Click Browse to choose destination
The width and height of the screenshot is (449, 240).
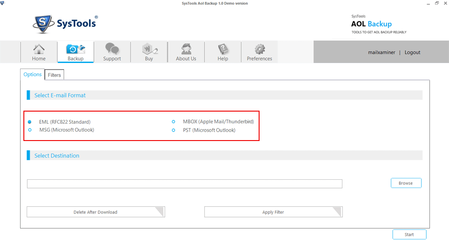pos(406,183)
